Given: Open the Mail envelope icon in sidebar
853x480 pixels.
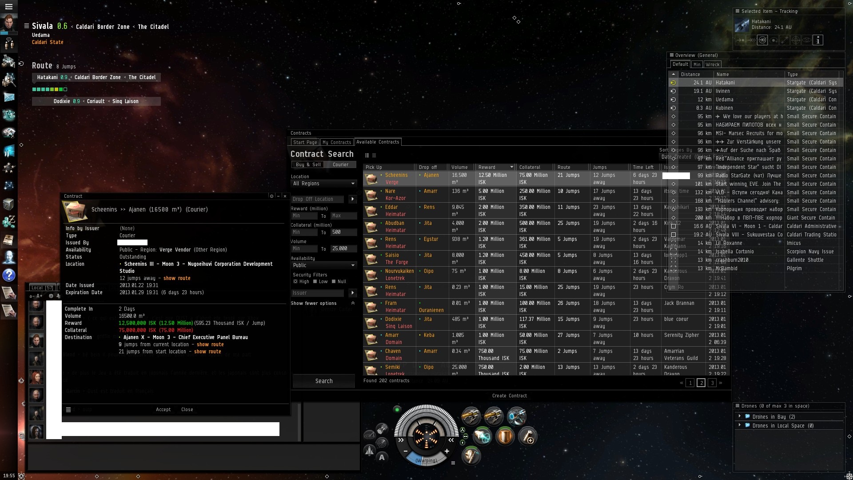Looking at the screenshot, I should coord(9,97).
